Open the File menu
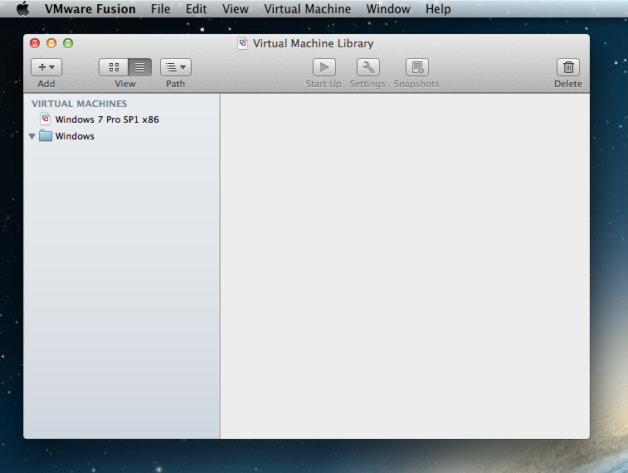This screenshot has width=628, height=473. [160, 9]
